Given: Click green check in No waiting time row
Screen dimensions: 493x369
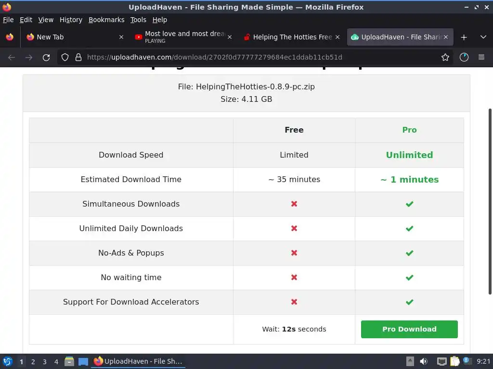Looking at the screenshot, I should [409, 277].
